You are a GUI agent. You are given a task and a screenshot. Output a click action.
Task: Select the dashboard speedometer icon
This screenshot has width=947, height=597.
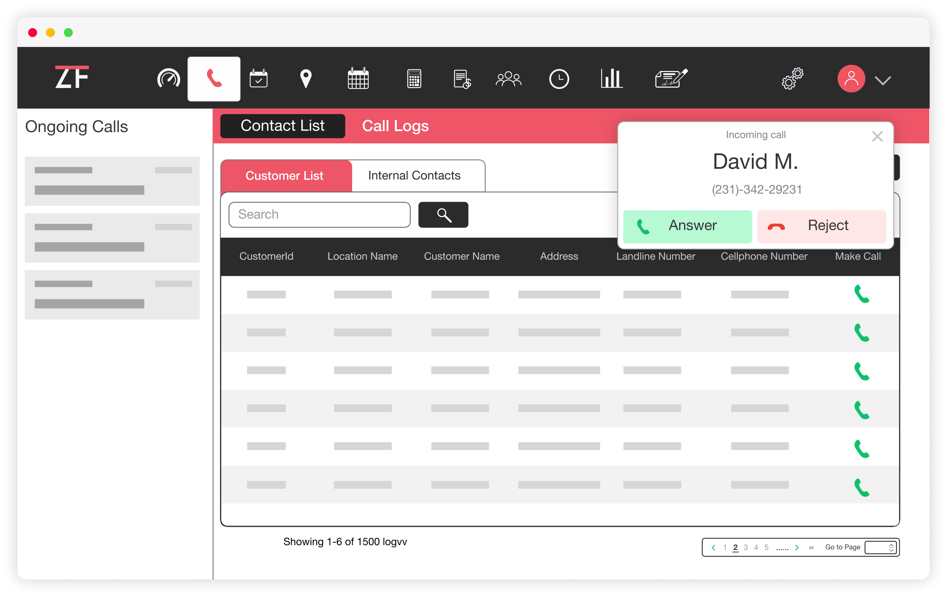(x=168, y=78)
